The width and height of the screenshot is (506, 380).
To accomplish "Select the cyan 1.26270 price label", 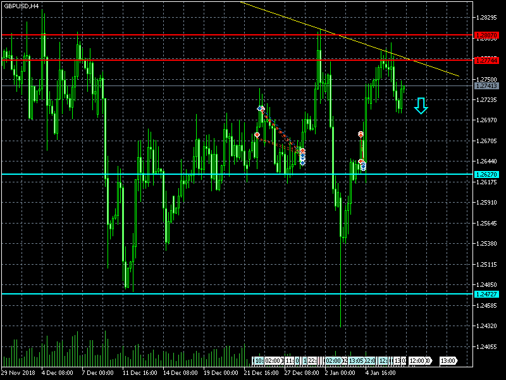I will [x=485, y=174].
